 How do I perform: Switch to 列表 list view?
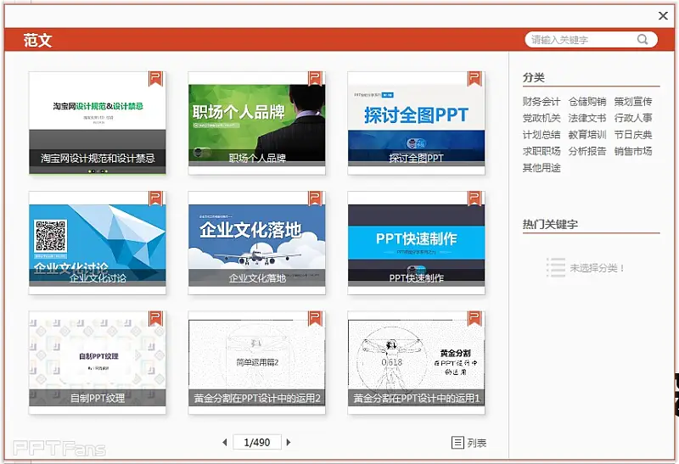(469, 443)
